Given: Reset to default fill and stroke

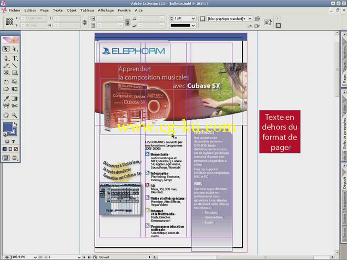Looking at the screenshot, I should click(x=5, y=134).
